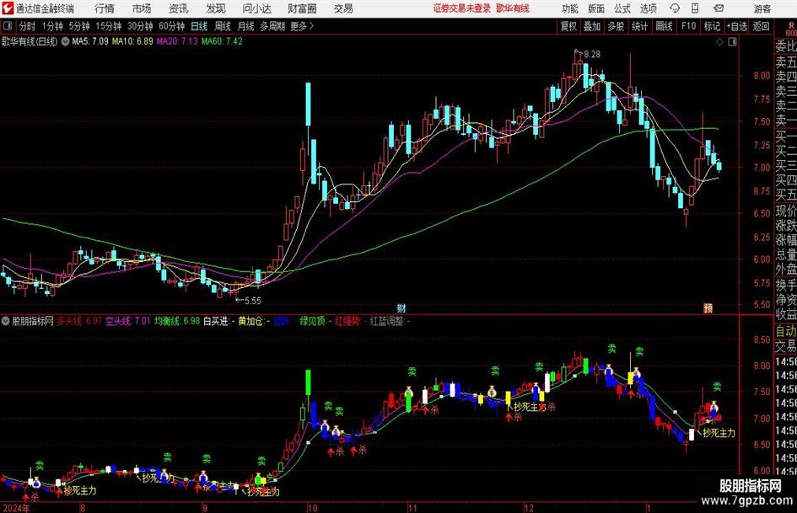Click the 均衡线: 6.98 label
This screenshot has height=513, width=797.
tap(177, 321)
